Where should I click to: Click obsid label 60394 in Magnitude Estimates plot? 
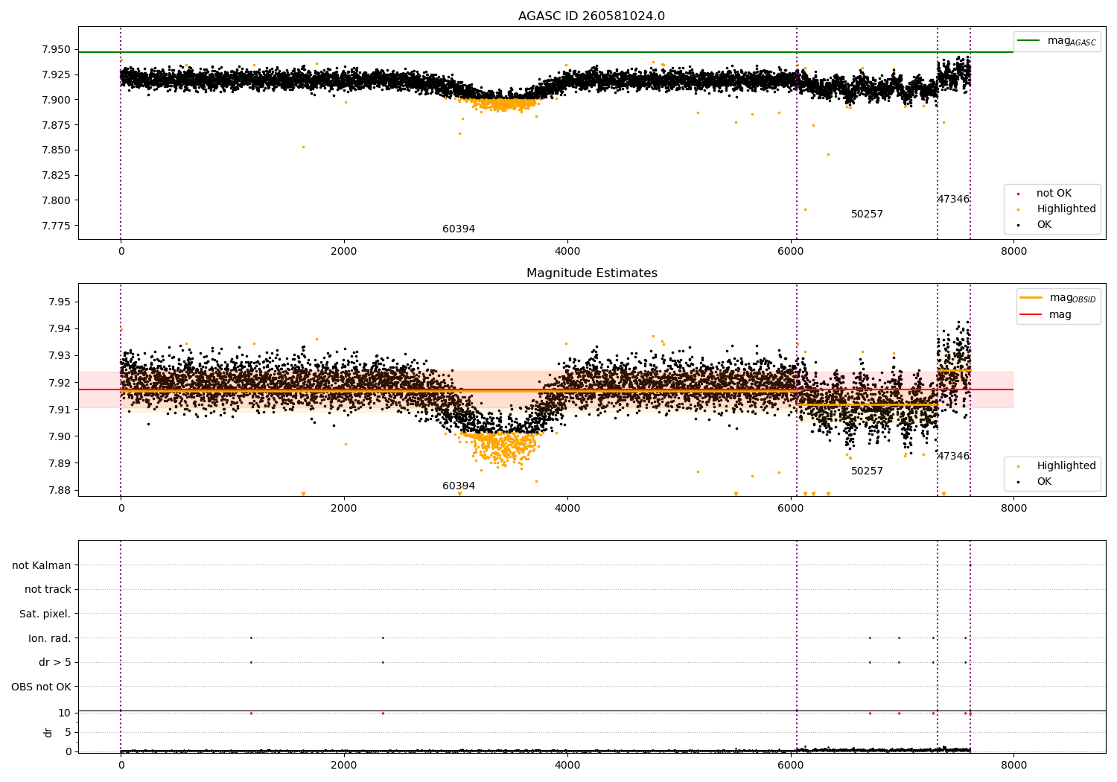[x=459, y=486]
